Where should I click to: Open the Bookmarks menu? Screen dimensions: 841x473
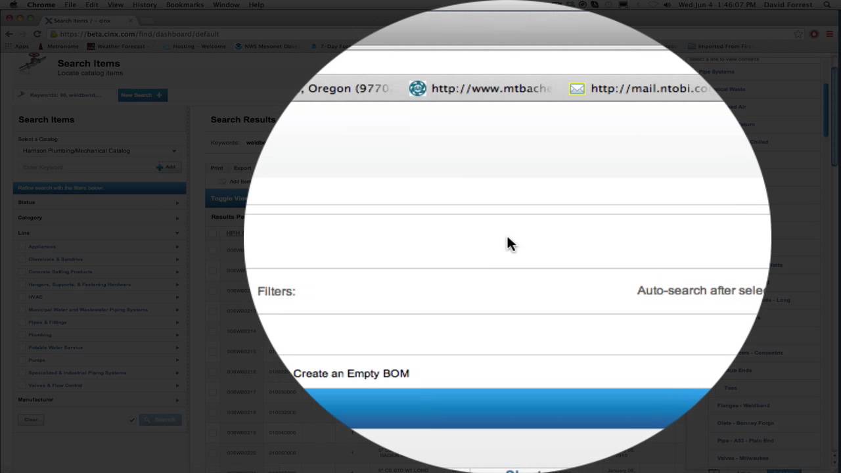185,5
